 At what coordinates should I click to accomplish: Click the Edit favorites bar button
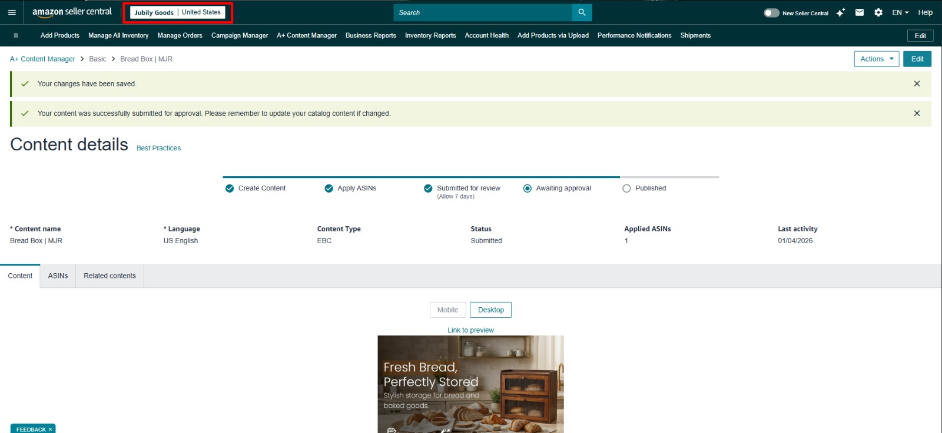click(920, 36)
